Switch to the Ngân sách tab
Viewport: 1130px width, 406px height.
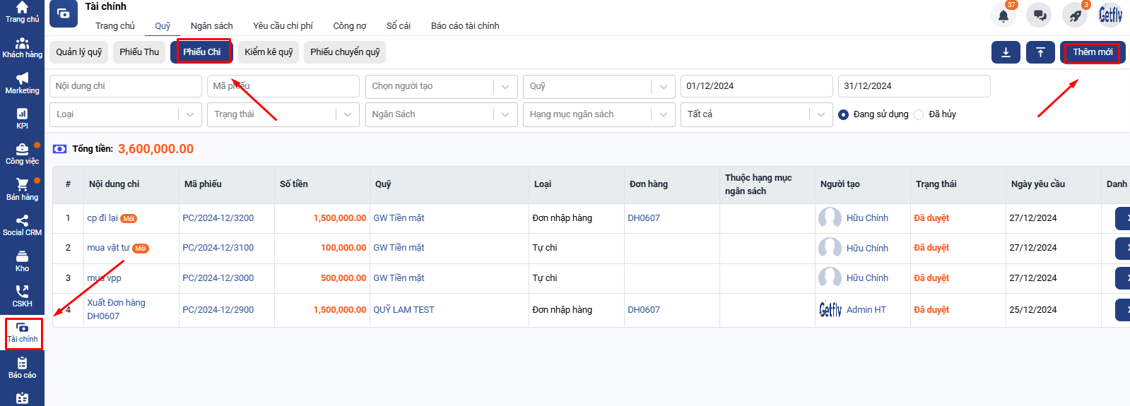pyautogui.click(x=211, y=25)
